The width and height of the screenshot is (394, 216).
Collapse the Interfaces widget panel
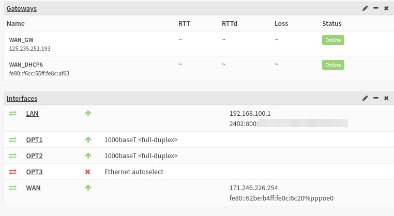(376, 98)
